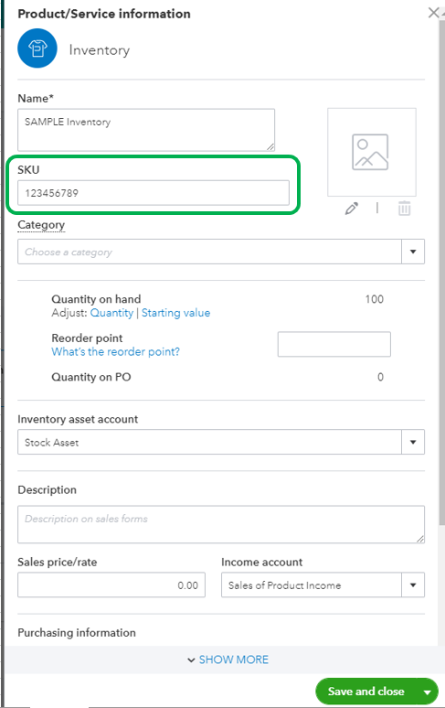Click the SKU input field
This screenshot has height=708, width=445.
(154, 193)
